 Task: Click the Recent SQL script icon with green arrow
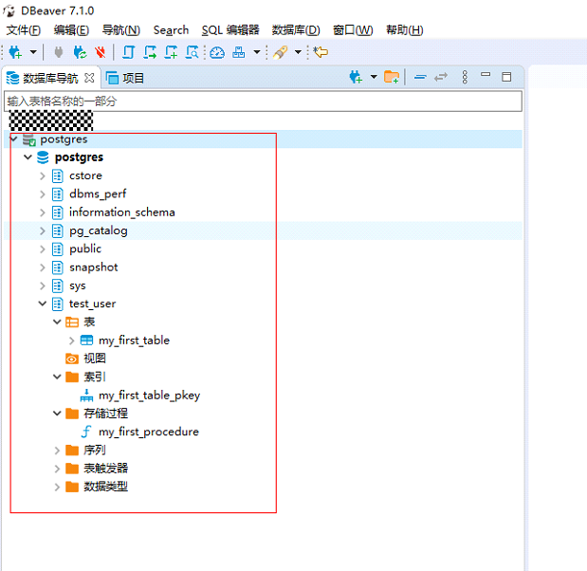pyautogui.click(x=150, y=52)
